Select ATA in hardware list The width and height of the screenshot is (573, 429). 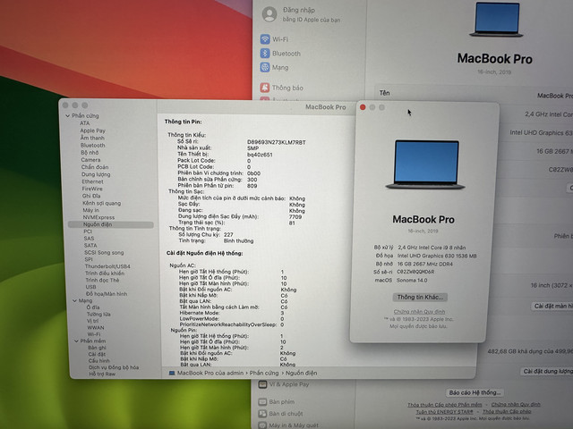(85, 123)
